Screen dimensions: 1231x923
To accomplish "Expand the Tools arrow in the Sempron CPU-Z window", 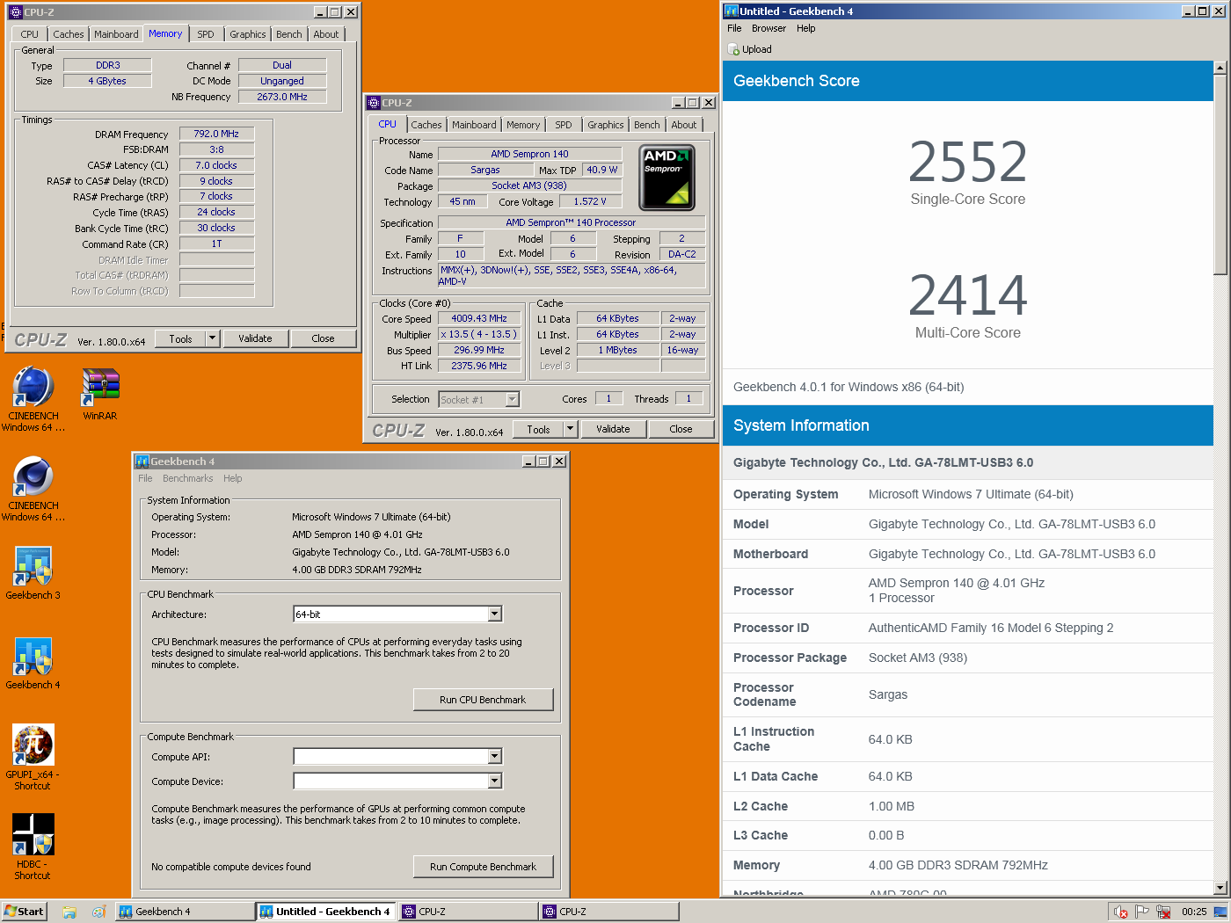I will 570,429.
